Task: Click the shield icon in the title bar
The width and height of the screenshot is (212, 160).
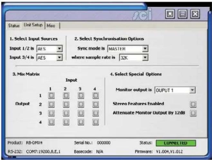Action: [170, 14]
